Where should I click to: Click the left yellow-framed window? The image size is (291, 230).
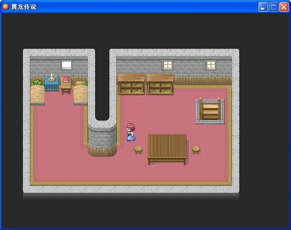pos(168,65)
